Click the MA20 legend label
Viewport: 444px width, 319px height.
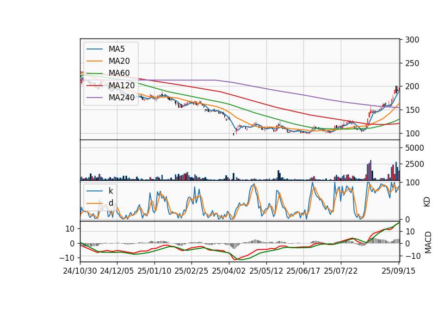(119, 61)
